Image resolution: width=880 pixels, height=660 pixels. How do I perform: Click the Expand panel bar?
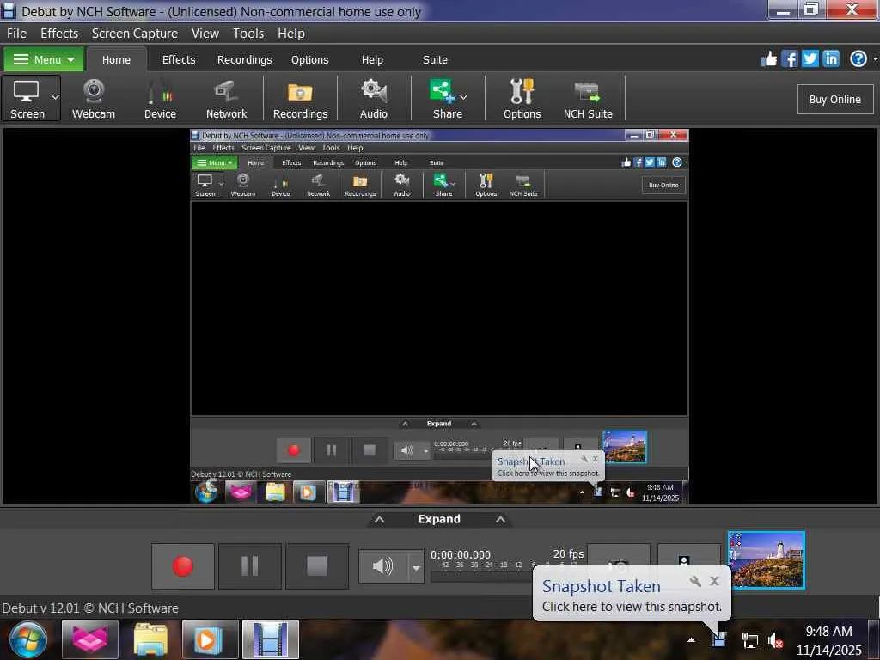tap(439, 519)
